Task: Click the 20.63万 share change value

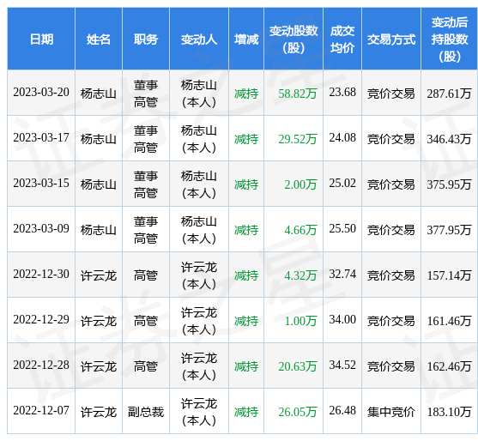Action: (298, 366)
